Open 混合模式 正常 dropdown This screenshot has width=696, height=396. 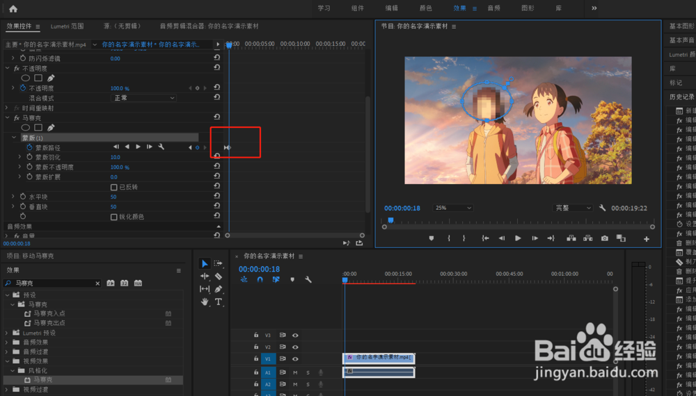pos(143,98)
